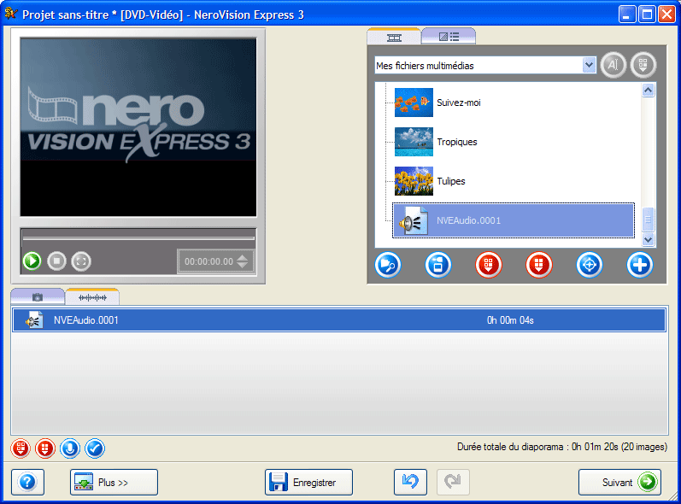Open the media filmstrip tab

(394, 38)
